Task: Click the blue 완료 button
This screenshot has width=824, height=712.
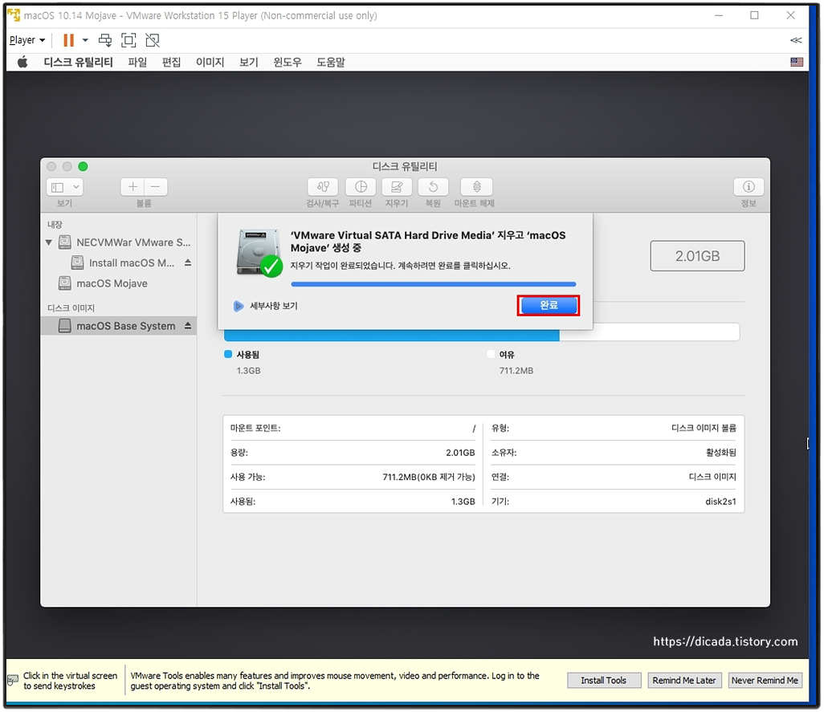Action: point(548,305)
